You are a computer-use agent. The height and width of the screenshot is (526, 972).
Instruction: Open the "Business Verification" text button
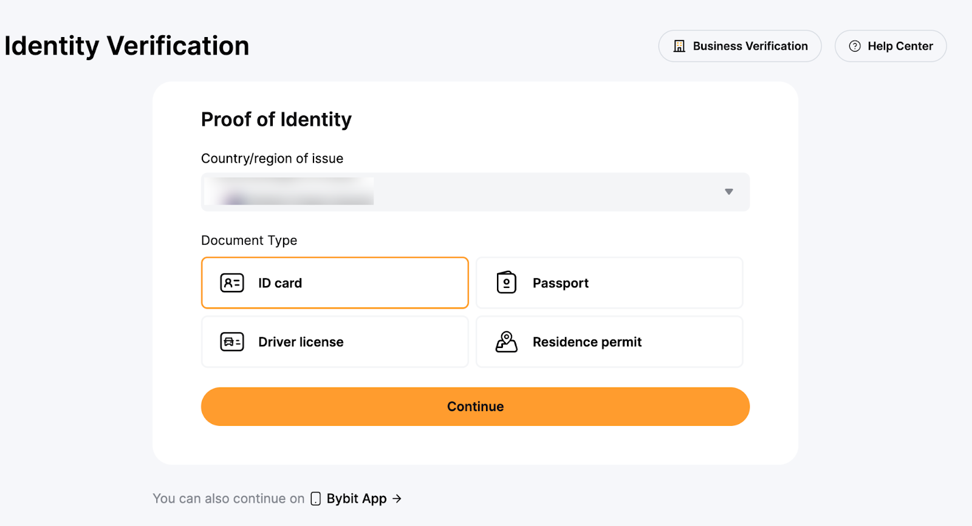pos(750,46)
